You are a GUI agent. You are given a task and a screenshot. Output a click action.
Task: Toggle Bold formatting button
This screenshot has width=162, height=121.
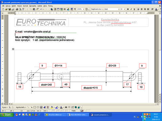(128, 9)
